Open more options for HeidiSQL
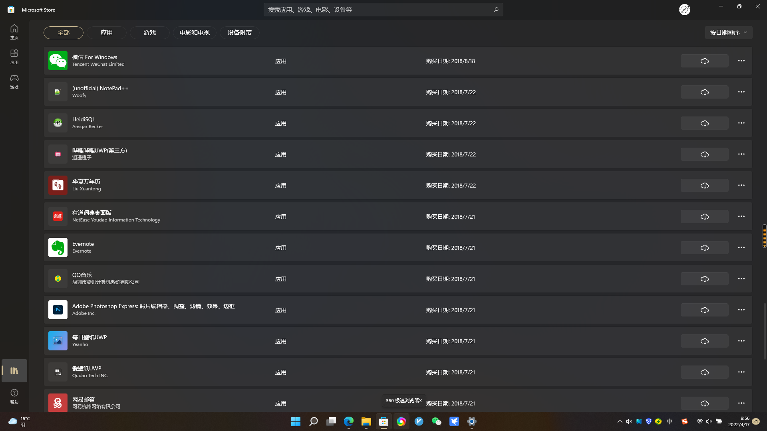This screenshot has height=431, width=767. click(741, 123)
